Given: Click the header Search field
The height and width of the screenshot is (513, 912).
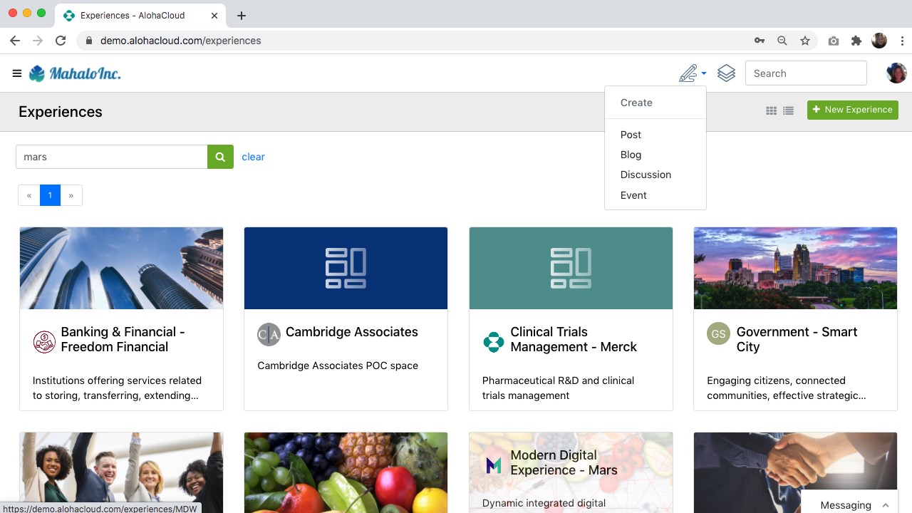Looking at the screenshot, I should coord(806,73).
